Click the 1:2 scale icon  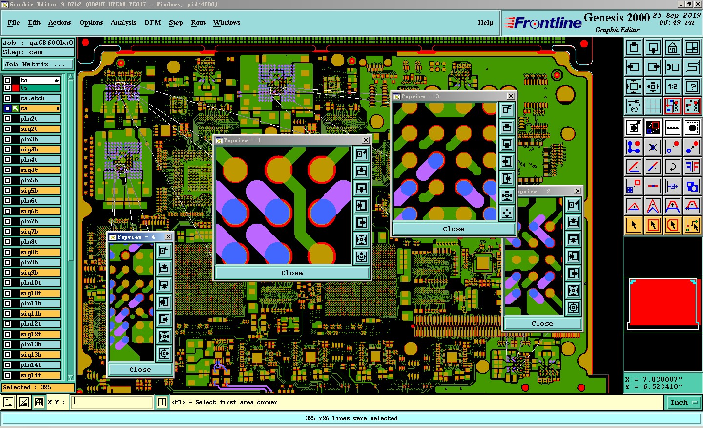pyautogui.click(x=673, y=86)
